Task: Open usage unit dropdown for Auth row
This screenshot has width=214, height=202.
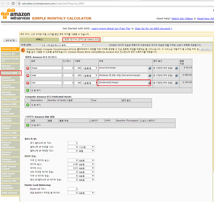Action: [x=90, y=75]
